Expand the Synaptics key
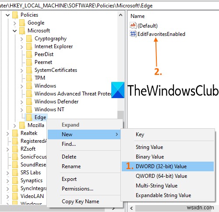219x212 pixels. 7,181
